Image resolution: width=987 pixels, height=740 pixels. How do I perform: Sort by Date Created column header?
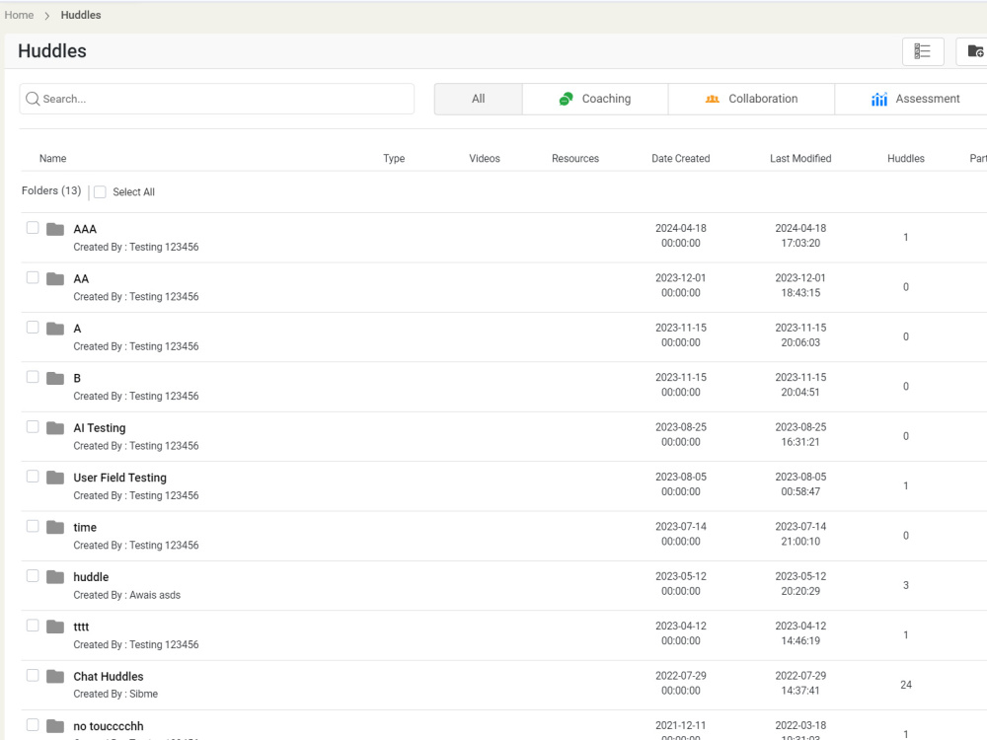point(680,159)
